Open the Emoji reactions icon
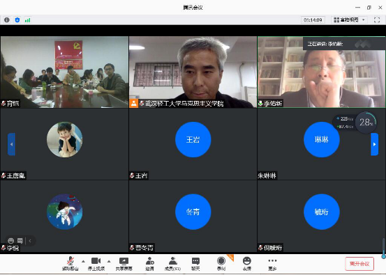Image resolution: width=386 pixels, height=275 pixels. (x=246, y=264)
